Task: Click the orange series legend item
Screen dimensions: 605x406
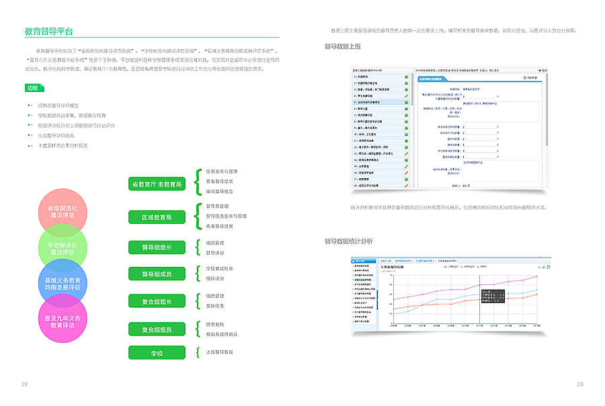Action: click(450, 267)
